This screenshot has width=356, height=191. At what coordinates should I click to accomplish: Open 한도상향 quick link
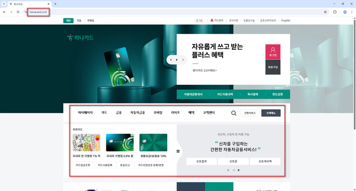tap(277, 94)
